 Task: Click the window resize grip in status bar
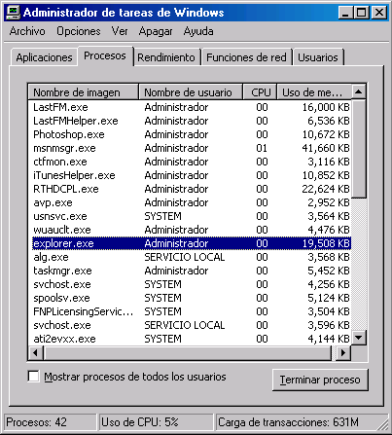[383, 424]
